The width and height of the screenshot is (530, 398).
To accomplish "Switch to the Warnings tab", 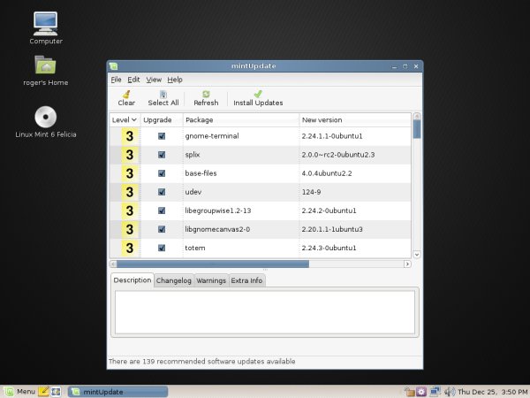I will click(211, 280).
